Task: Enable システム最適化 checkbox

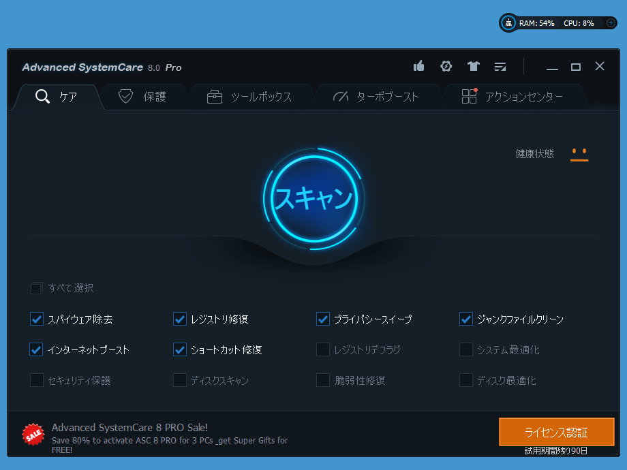Action: point(466,349)
